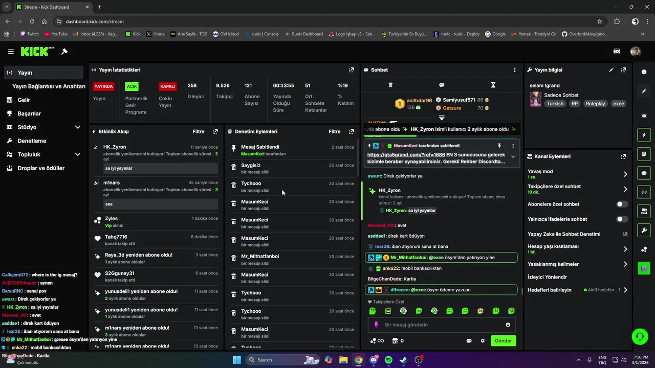Click the capture frame icon in right sidebar
The width and height of the screenshot is (655, 368).
644,116
